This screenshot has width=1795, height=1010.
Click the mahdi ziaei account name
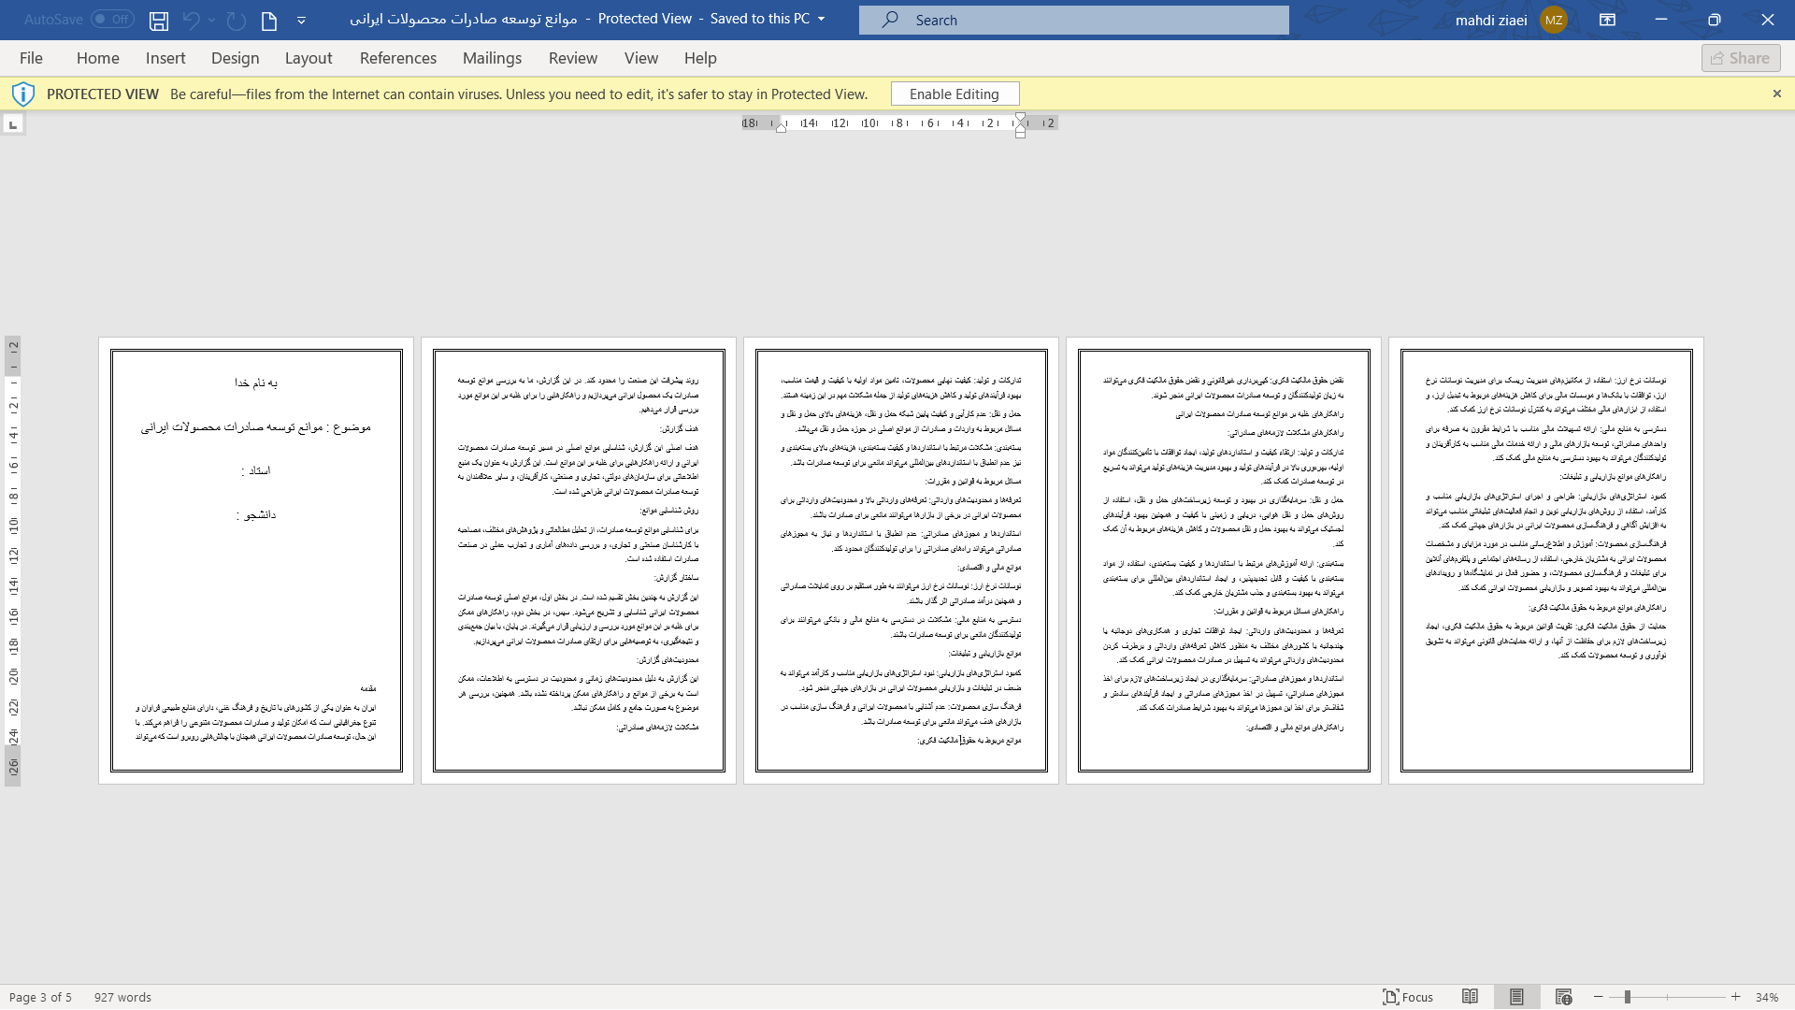point(1491,20)
